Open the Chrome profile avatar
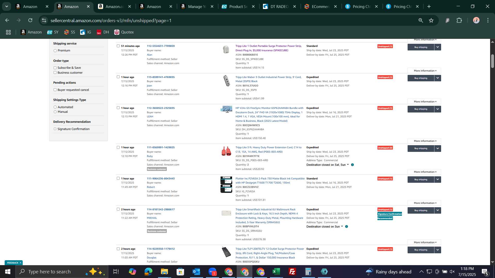 pos(476,20)
